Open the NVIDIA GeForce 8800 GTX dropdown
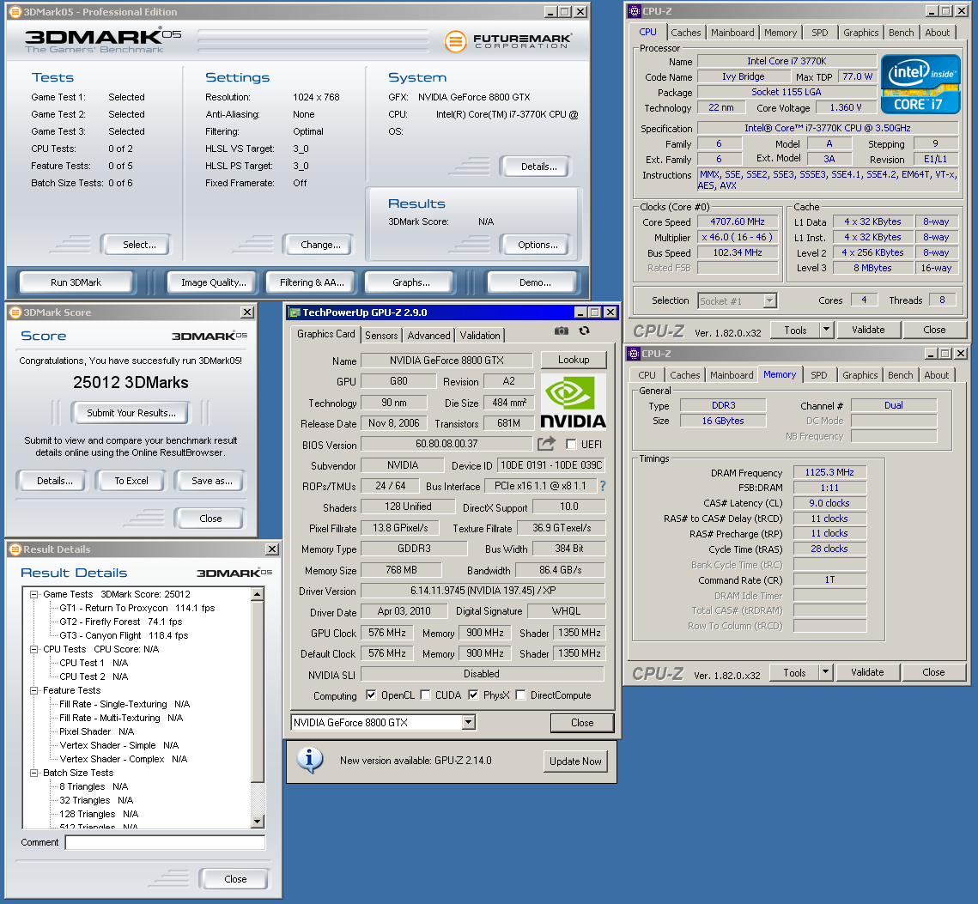Screen dimensions: 978x904 click(x=468, y=723)
